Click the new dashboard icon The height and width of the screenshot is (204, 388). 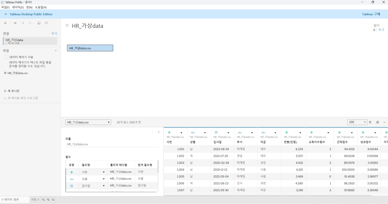(x=48, y=199)
